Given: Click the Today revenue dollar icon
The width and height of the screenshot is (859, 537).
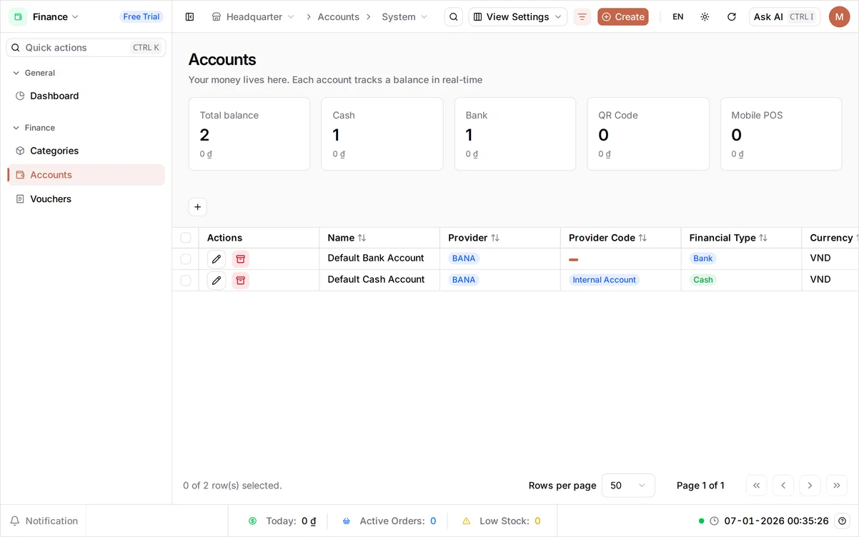Looking at the screenshot, I should pos(252,521).
